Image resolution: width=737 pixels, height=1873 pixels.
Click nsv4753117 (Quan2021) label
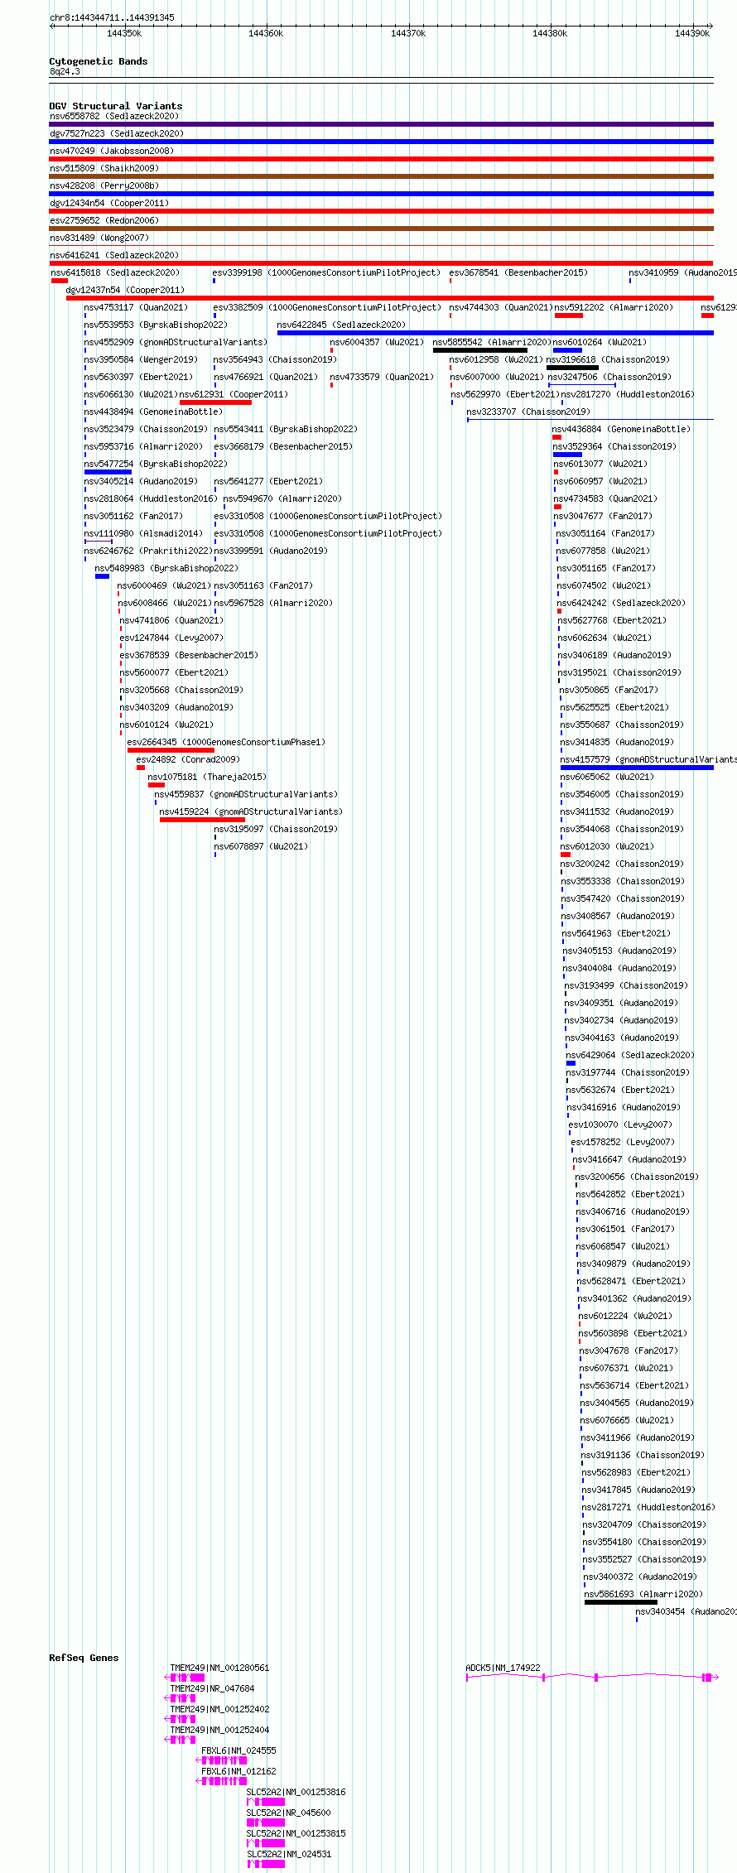click(136, 308)
